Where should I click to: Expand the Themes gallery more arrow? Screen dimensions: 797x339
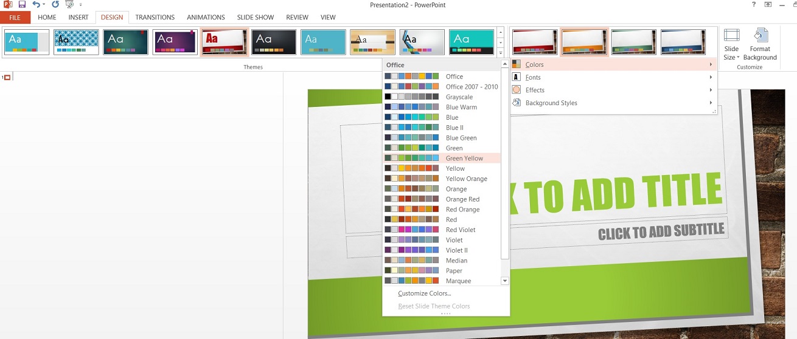[501, 53]
